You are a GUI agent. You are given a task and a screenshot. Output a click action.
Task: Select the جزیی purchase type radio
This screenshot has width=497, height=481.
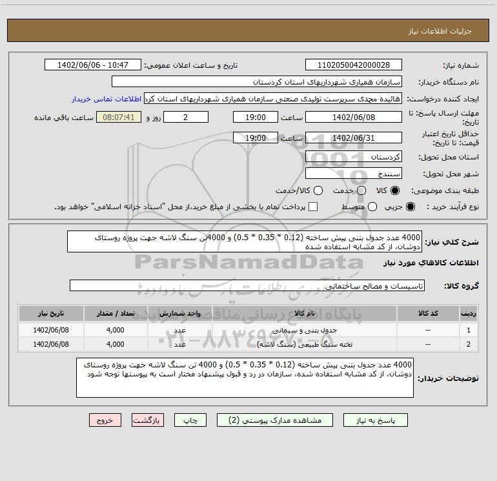pyautogui.click(x=410, y=207)
